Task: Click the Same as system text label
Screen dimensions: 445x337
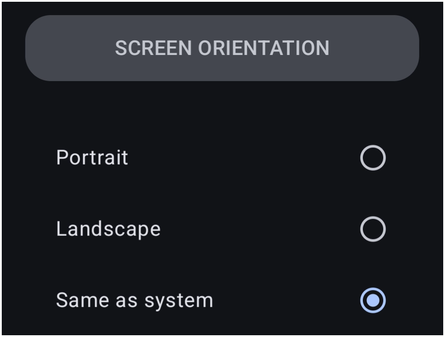Action: (x=135, y=301)
